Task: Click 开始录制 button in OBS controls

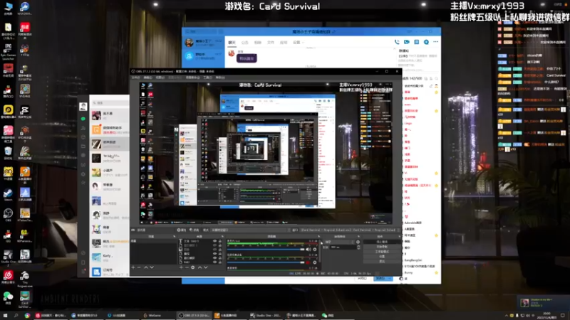Action: [382, 247]
